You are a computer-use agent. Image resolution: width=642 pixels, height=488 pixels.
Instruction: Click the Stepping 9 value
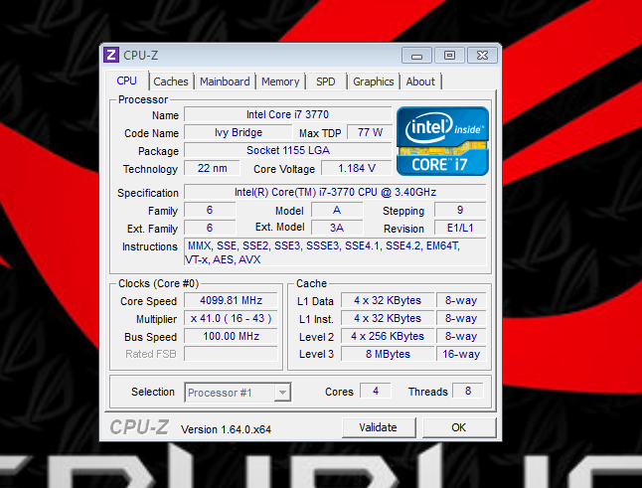(x=460, y=210)
